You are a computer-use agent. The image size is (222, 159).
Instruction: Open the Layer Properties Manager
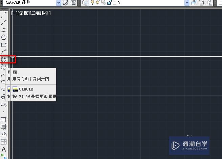tap(85, 3)
